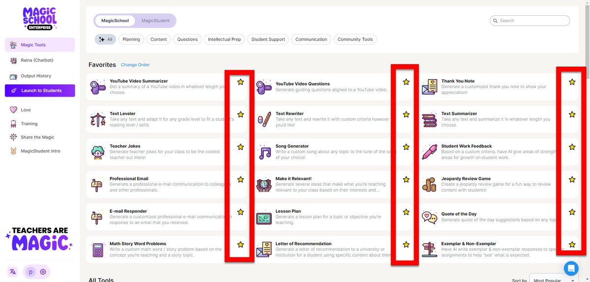Toggle Song Generator favorite star
590x282 pixels.
tap(406, 147)
